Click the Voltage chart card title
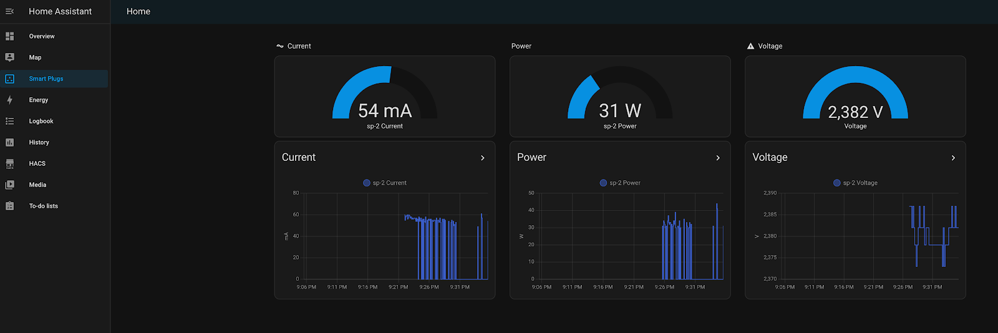The width and height of the screenshot is (998, 333). 770,157
